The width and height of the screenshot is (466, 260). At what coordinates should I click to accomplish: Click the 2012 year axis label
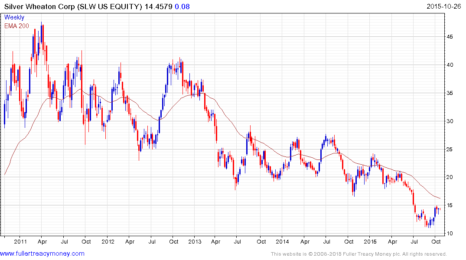108,241
